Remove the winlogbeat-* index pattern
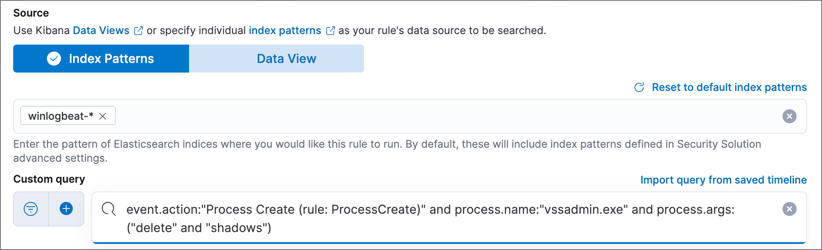This screenshot has height=250, width=822. [103, 116]
